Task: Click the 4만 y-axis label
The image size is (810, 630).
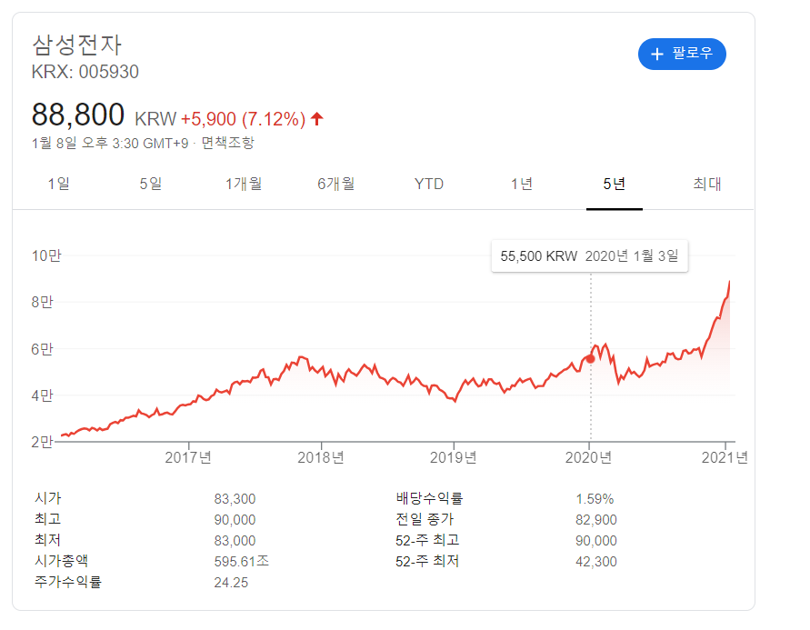Action: tap(43, 395)
